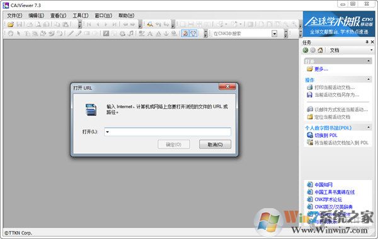Click the music note toolbar icon
The width and height of the screenshot is (378, 239).
point(131,33)
